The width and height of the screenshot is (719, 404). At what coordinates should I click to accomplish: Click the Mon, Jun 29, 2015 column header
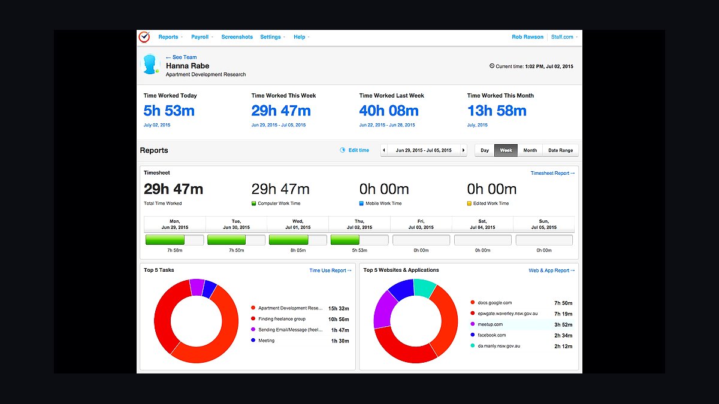(174, 224)
